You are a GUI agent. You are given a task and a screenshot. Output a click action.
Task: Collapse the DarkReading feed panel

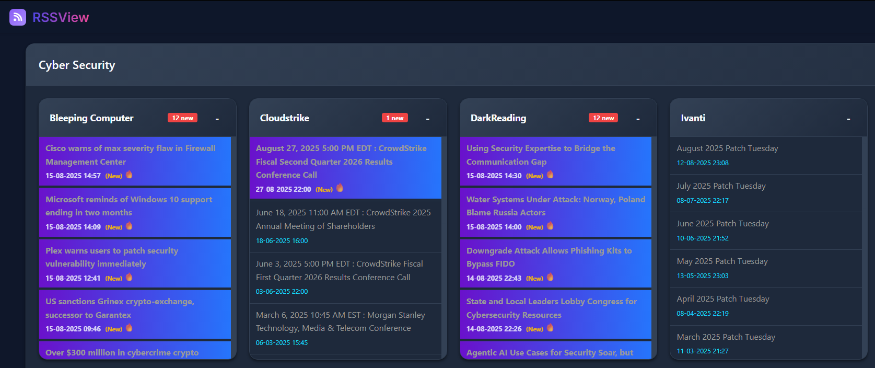tap(638, 119)
